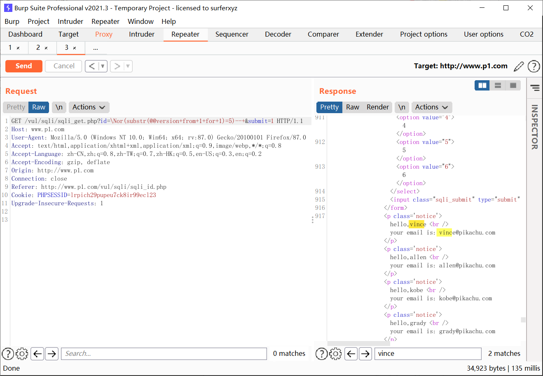The height and width of the screenshot is (376, 543).
Task: Focus the request search field
Action: point(164,354)
